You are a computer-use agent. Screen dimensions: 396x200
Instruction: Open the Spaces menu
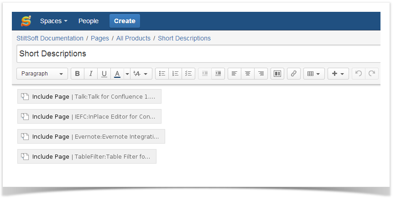click(53, 21)
